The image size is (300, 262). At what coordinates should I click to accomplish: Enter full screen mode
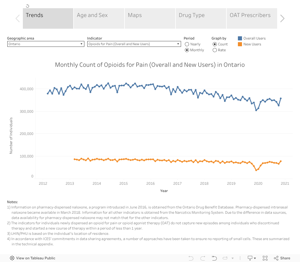(265, 258)
